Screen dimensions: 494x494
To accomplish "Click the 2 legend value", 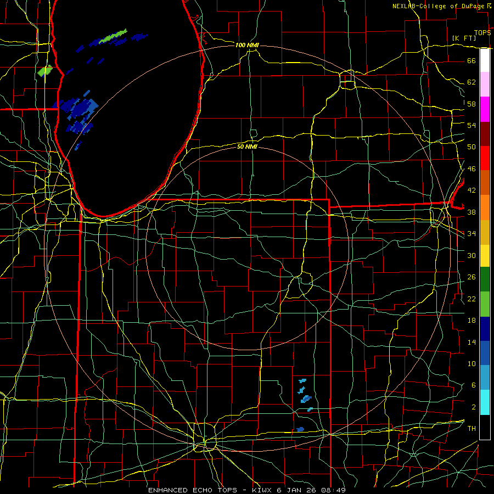I will tap(473, 407).
